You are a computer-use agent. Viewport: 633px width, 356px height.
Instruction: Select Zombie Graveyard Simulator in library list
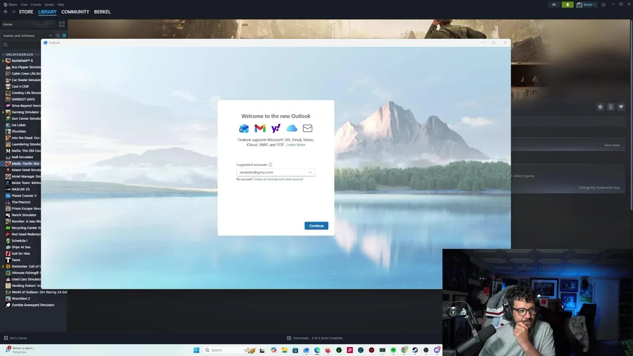coord(33,305)
